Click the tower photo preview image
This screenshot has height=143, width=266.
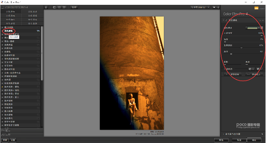132,73
